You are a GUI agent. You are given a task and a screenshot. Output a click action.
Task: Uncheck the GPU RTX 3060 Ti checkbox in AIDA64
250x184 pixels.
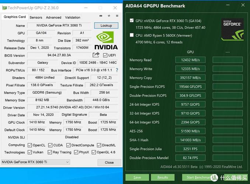(132, 21)
